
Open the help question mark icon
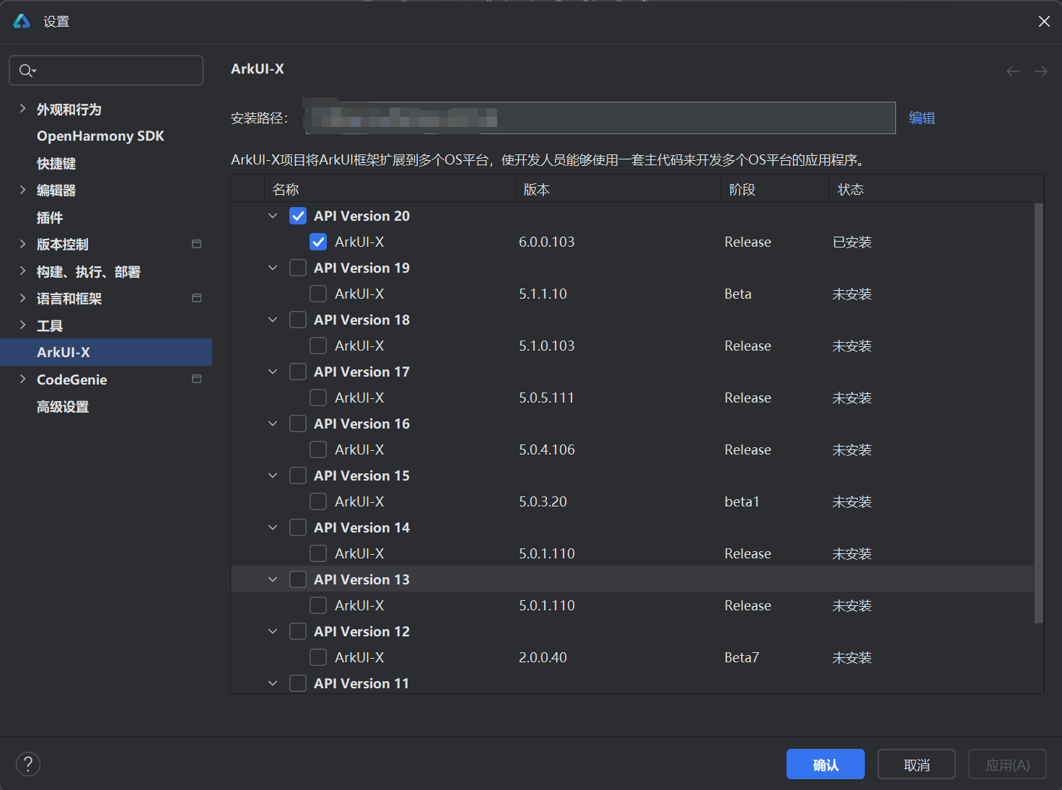pyautogui.click(x=27, y=763)
